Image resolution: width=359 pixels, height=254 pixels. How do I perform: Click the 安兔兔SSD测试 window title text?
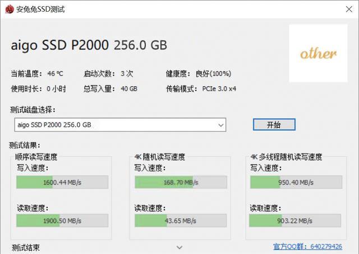[40, 10]
